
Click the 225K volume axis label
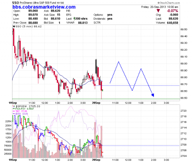(8, 121)
